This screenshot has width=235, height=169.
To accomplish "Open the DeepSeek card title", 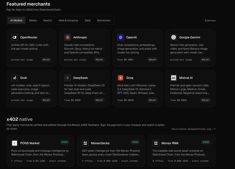I will pyautogui.click(x=81, y=78).
